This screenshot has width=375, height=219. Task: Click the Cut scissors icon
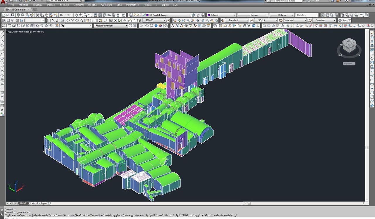tap(37, 15)
